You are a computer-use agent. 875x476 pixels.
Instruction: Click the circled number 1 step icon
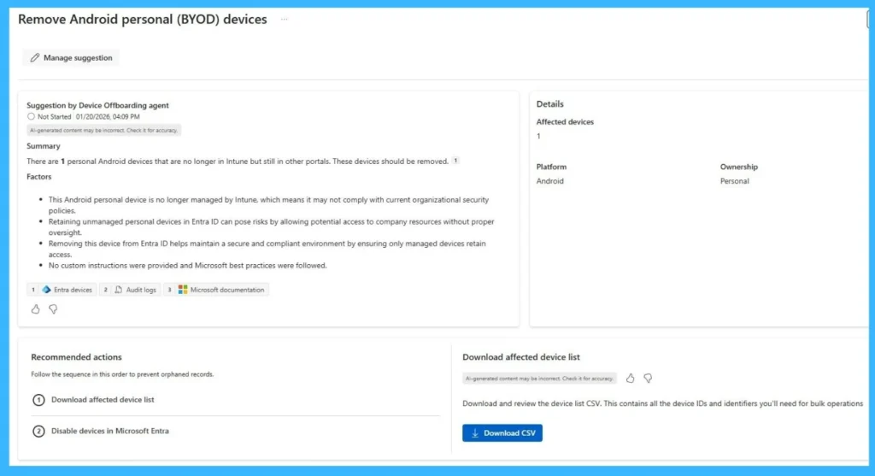(38, 400)
